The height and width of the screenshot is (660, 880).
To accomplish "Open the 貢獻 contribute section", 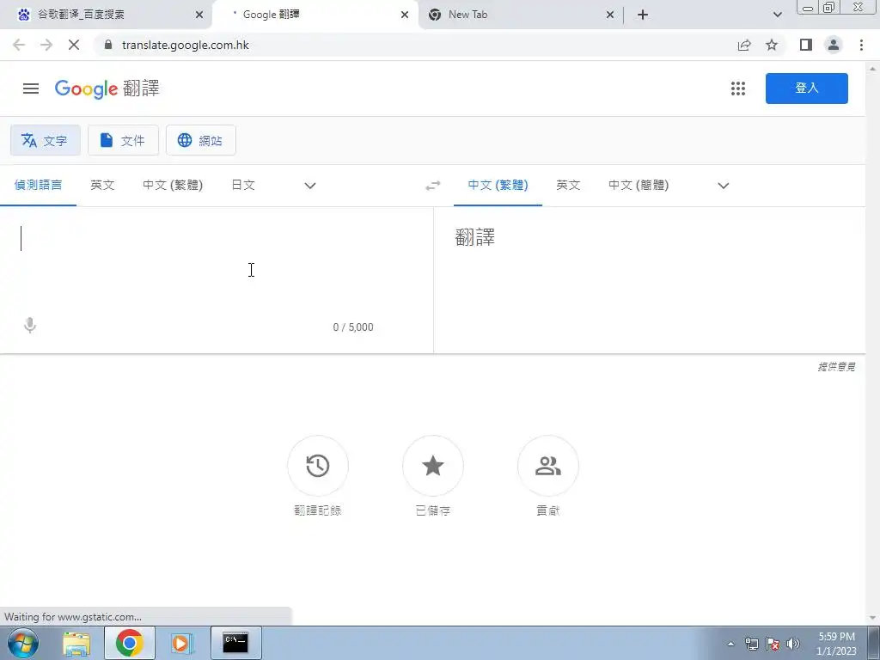I will pyautogui.click(x=547, y=466).
